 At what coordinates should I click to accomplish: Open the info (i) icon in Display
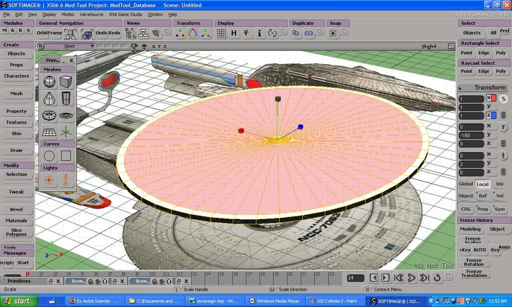259,33
